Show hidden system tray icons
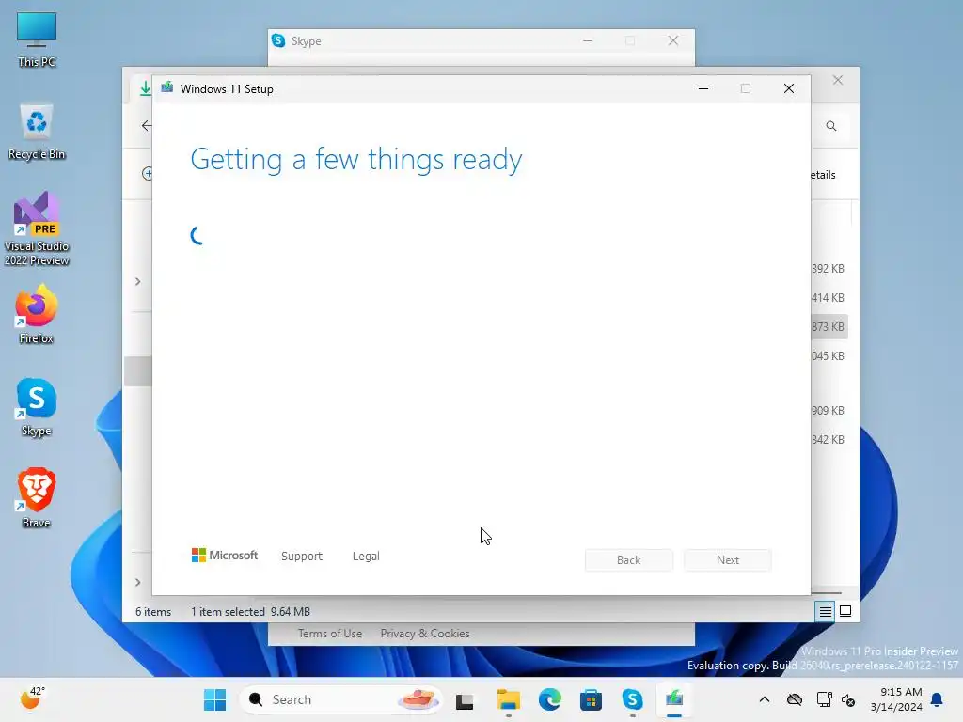This screenshot has height=722, width=963. [x=764, y=699]
